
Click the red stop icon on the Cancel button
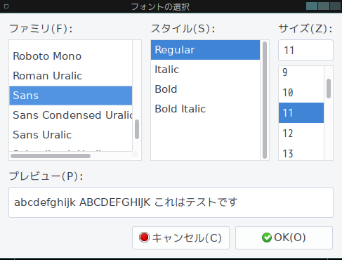[144, 238]
